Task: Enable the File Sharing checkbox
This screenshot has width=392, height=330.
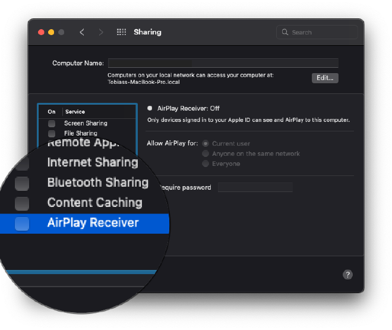Action: tap(52, 134)
